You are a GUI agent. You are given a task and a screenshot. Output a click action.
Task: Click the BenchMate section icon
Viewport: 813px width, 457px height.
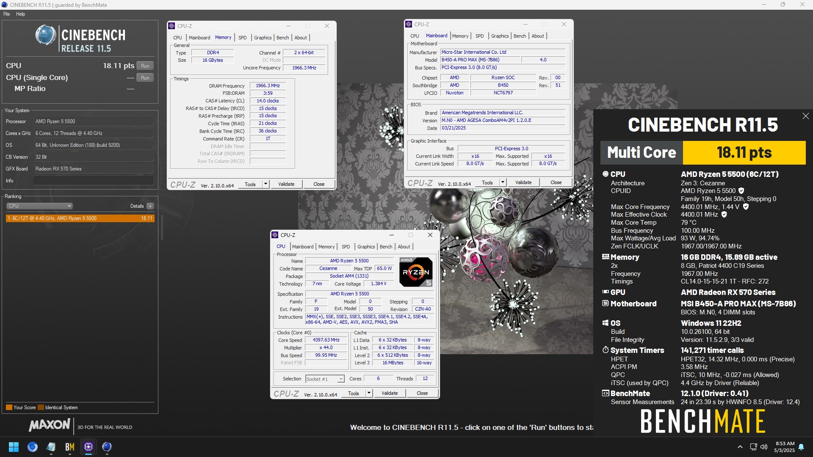point(606,393)
